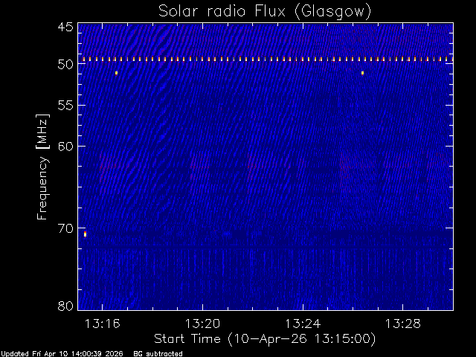Click yellow spot below 50 MHz near 13:16
The height and width of the screenshot is (357, 476).
point(116,73)
